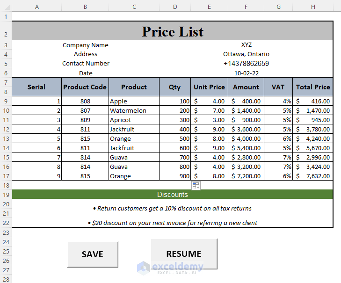The image size is (341, 283).
Task: Open the Auto Fill Options icon
Action: (x=196, y=186)
